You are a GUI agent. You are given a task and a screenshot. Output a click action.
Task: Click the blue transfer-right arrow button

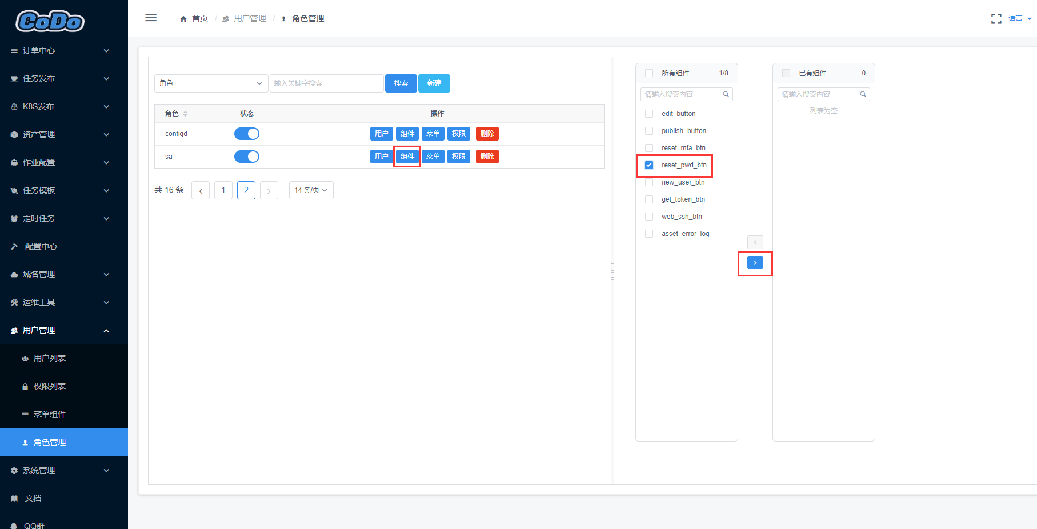pos(755,263)
